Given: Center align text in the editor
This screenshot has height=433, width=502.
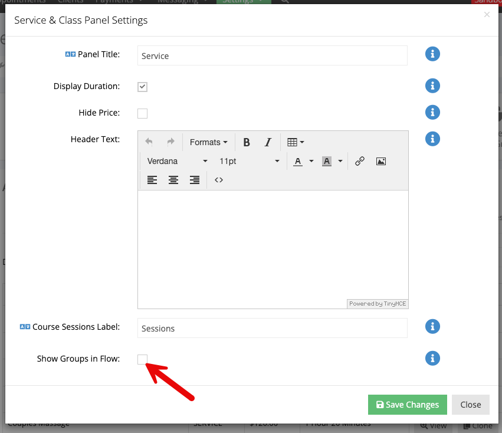Looking at the screenshot, I should (x=173, y=180).
